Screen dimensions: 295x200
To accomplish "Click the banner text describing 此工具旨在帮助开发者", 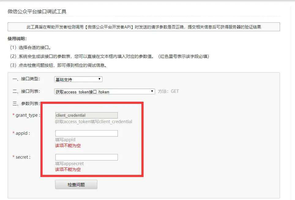I will pos(144,27).
